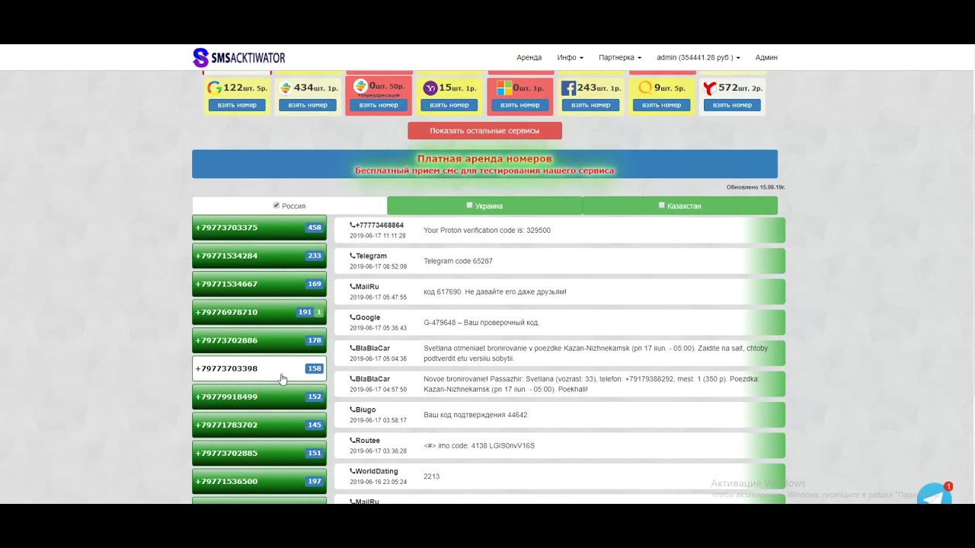Select number +79771783702
The image size is (975, 548).
click(259, 425)
